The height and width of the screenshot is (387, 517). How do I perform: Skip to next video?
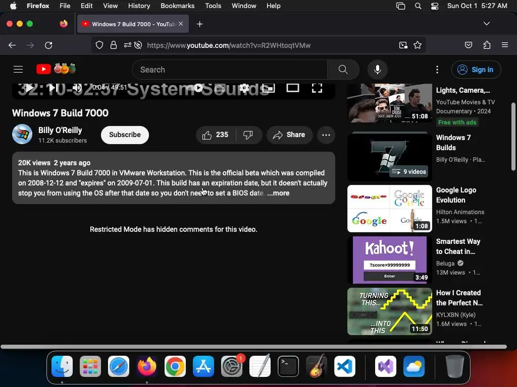(54, 88)
